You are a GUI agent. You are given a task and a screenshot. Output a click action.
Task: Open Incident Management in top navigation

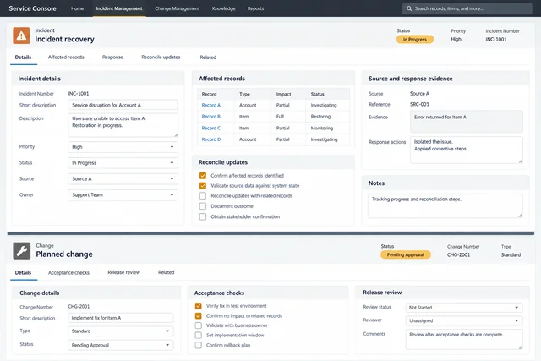(119, 8)
